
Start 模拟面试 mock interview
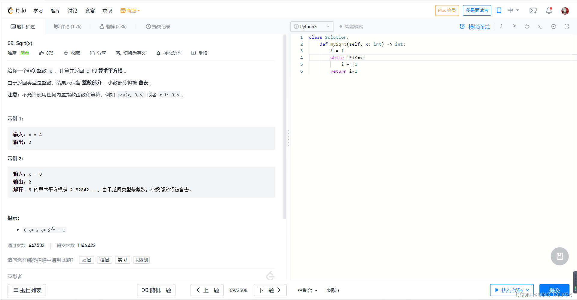[x=475, y=27]
